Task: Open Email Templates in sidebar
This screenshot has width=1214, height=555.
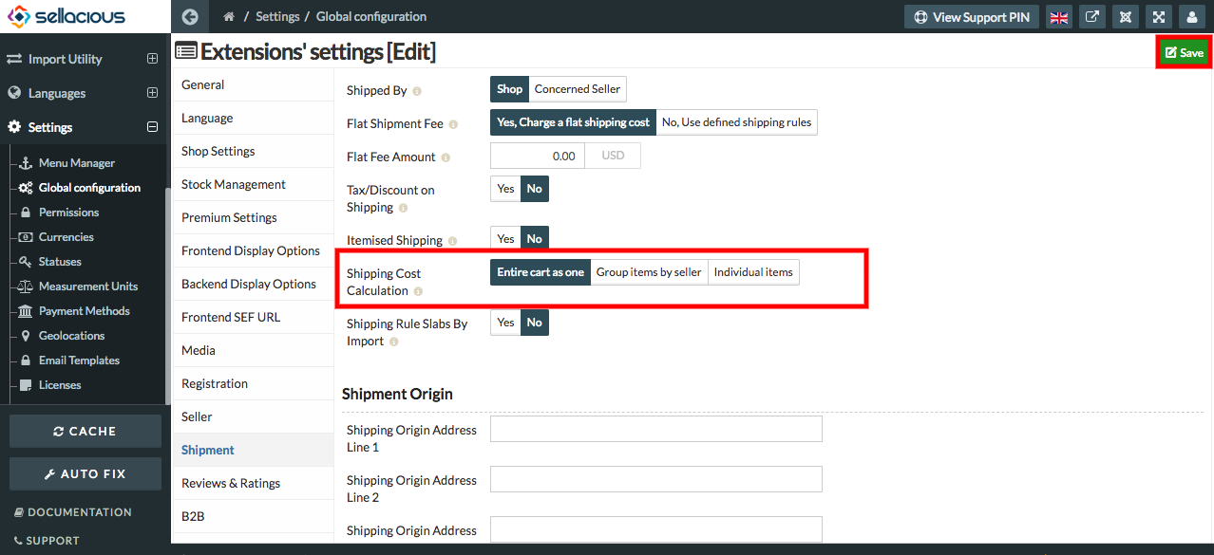Action: click(x=79, y=361)
